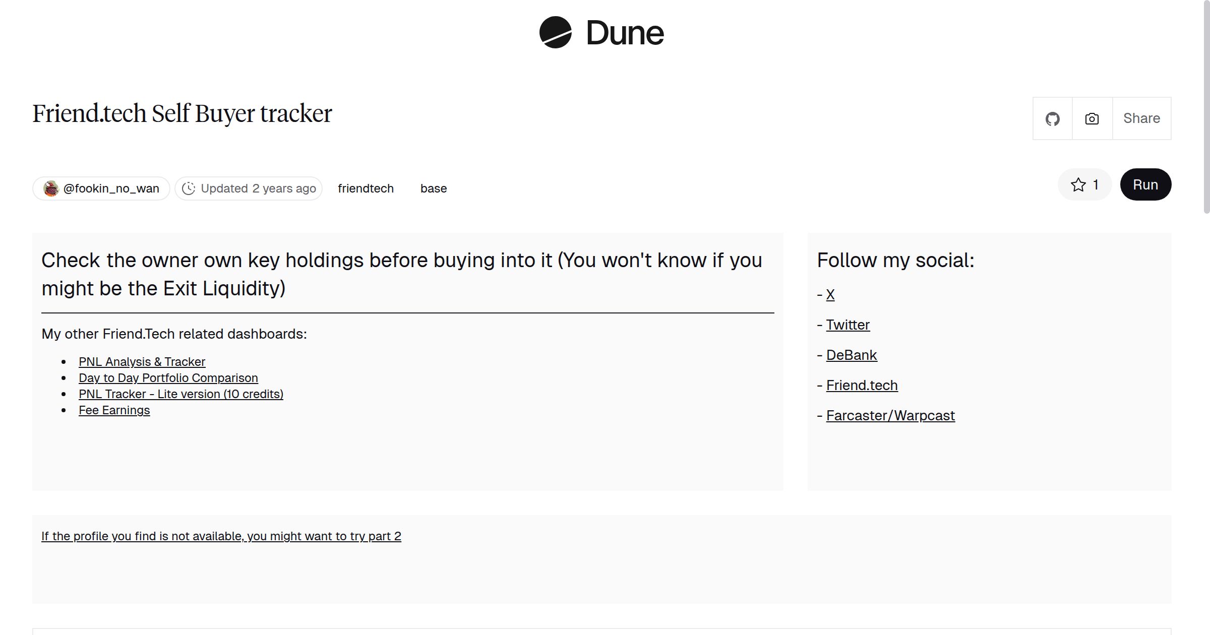This screenshot has width=1210, height=635.
Task: Select the base tag
Action: coord(434,188)
